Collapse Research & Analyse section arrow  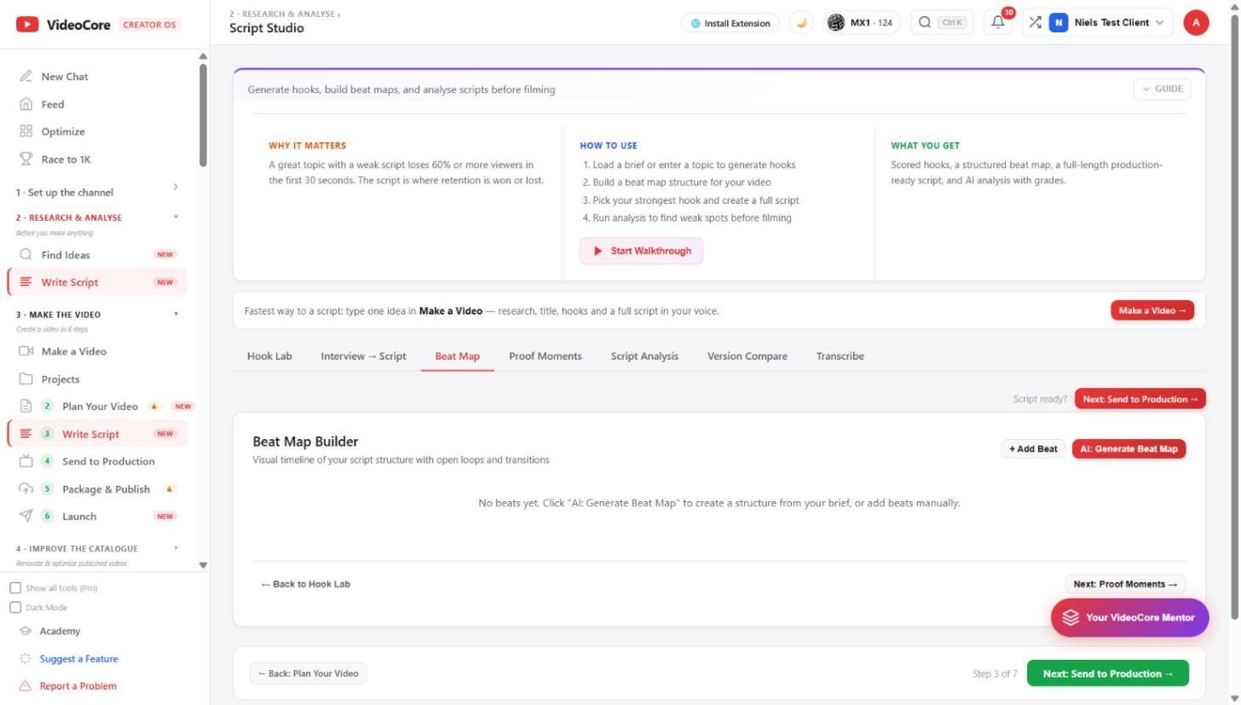click(x=176, y=217)
